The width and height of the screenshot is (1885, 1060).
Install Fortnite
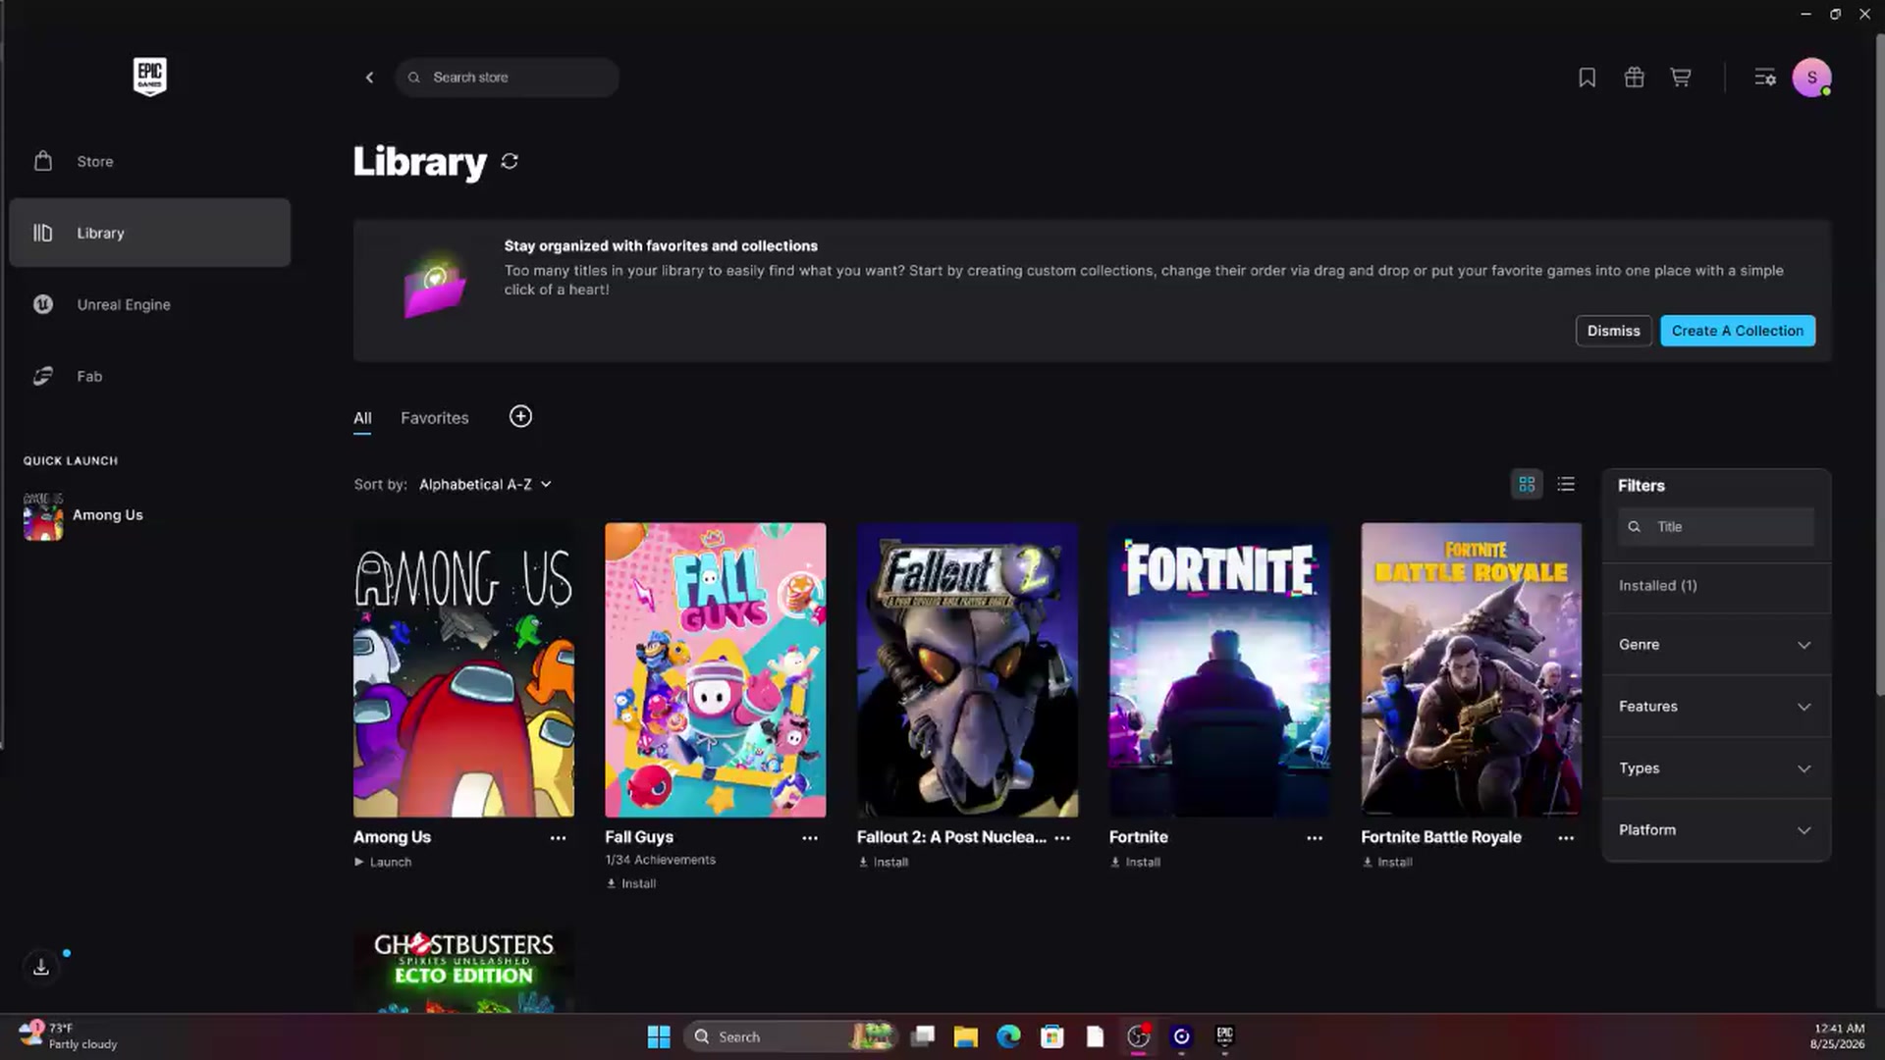[1136, 862]
